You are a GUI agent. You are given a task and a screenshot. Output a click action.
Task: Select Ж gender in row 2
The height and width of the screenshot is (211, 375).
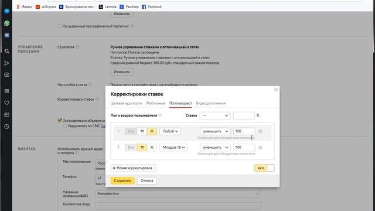(152, 147)
